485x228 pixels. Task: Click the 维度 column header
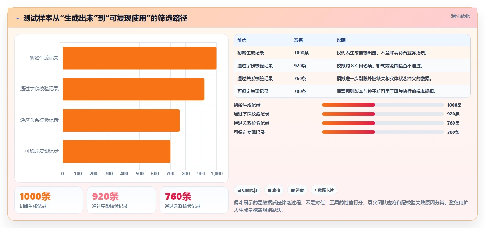[x=242, y=40]
